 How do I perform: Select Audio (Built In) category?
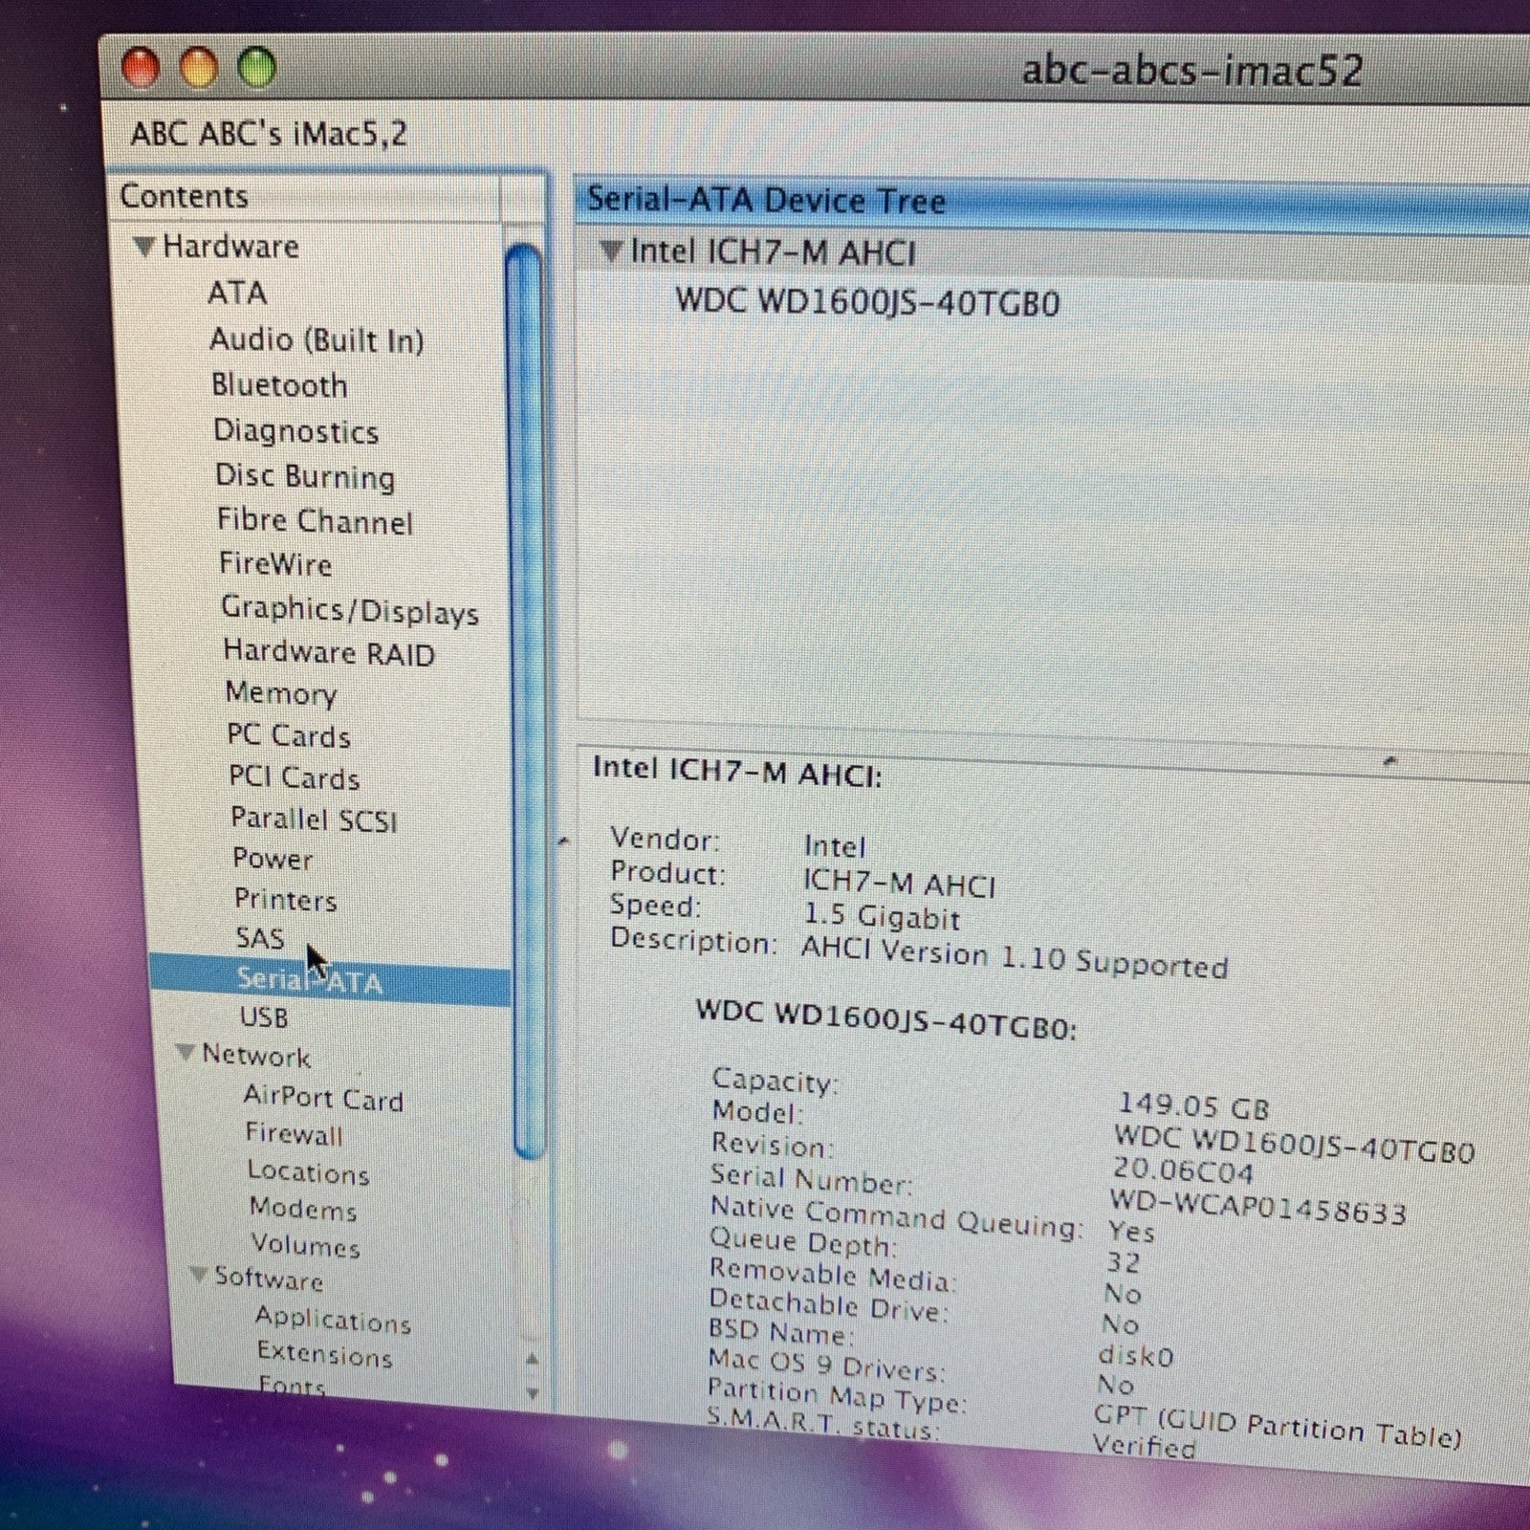click(317, 340)
